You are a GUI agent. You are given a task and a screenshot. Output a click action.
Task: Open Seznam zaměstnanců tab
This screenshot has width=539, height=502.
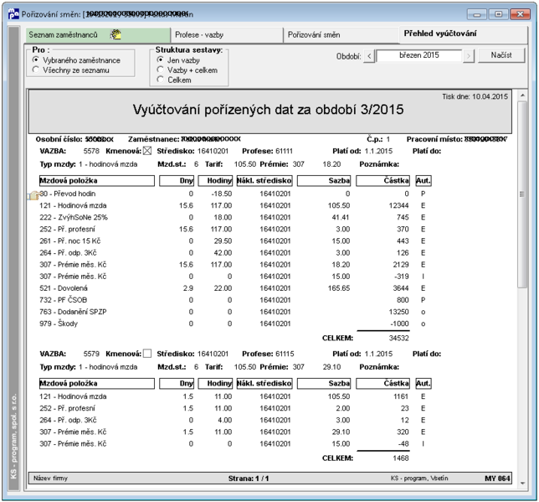[x=98, y=34]
